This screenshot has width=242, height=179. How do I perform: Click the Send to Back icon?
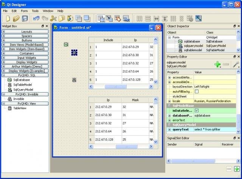[79, 19]
